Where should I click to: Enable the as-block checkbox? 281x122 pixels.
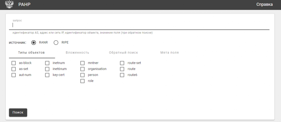pyautogui.click(x=14, y=63)
